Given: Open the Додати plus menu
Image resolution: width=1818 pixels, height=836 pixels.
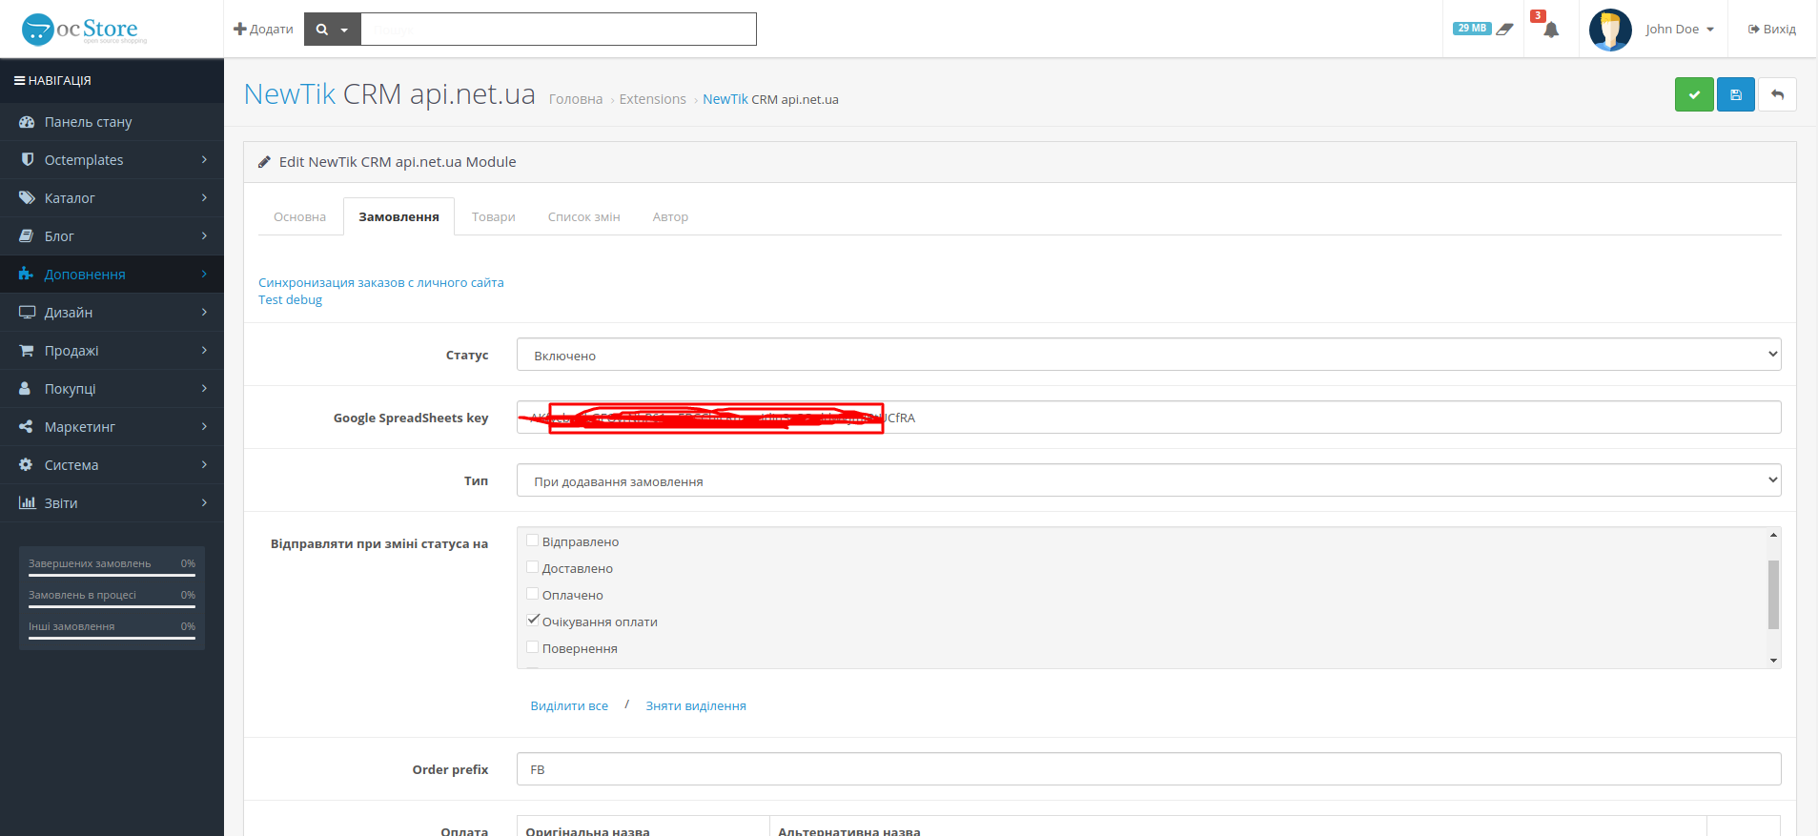Looking at the screenshot, I should pyautogui.click(x=263, y=30).
